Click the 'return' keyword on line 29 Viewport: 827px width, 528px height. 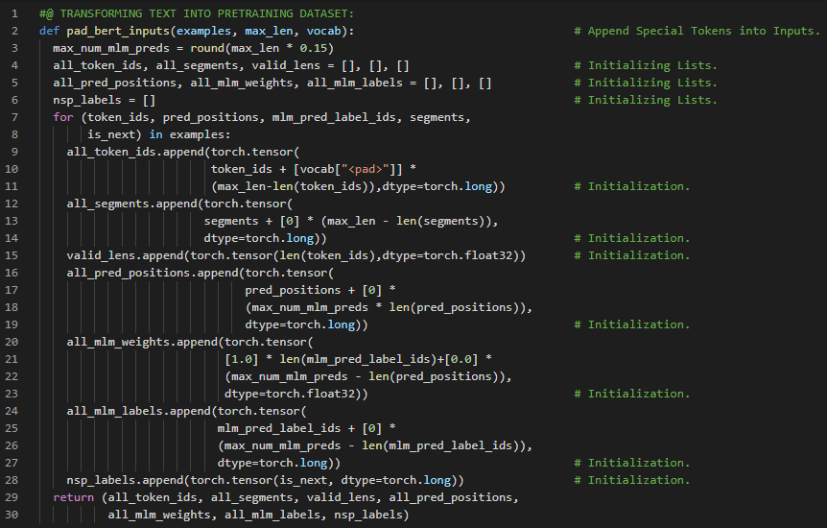point(73,497)
